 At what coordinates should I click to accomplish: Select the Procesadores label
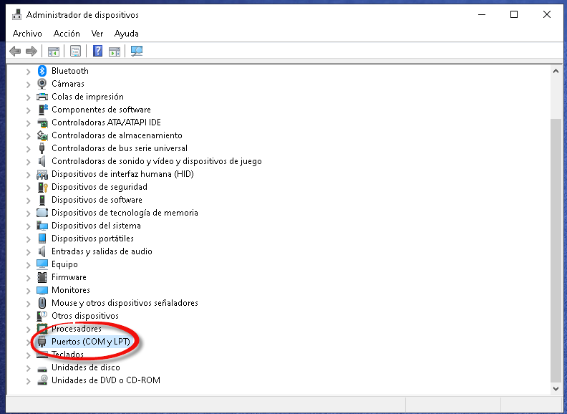coord(77,329)
